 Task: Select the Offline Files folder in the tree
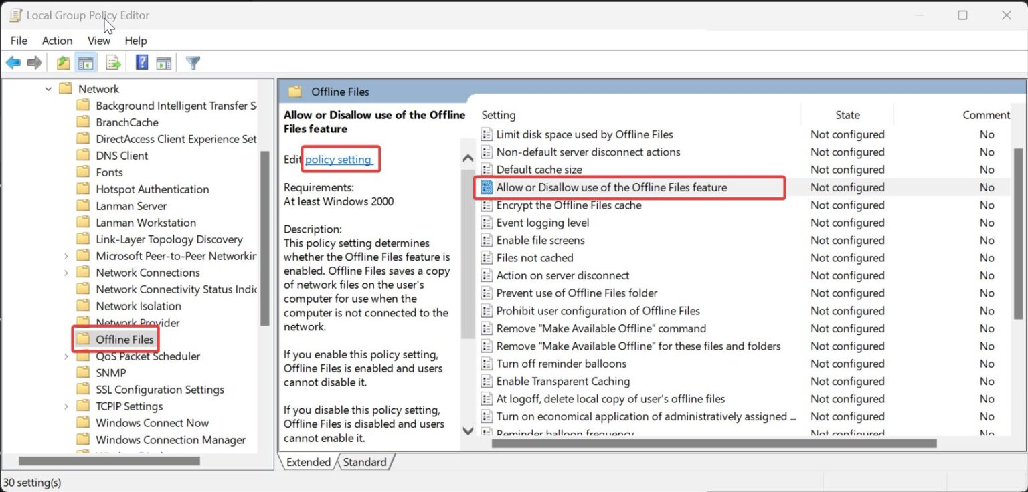pos(124,339)
